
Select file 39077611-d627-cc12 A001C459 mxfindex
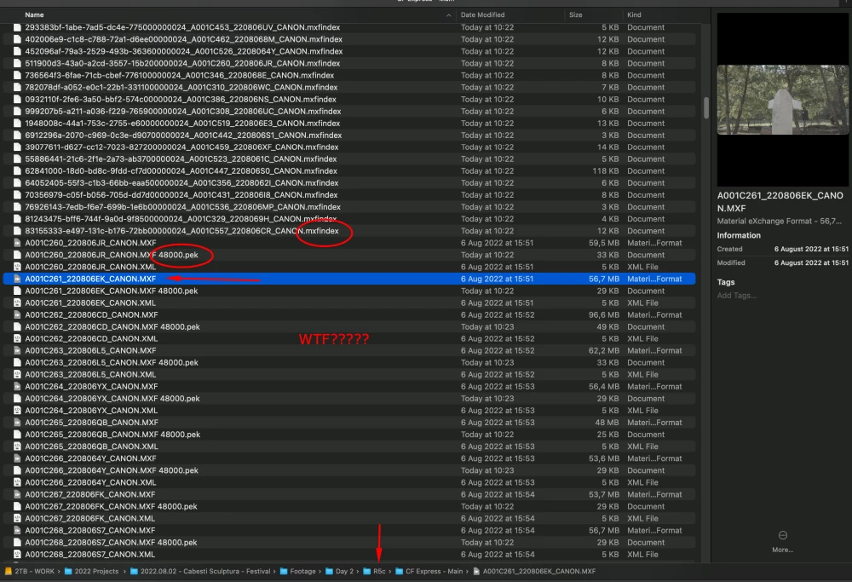pos(181,147)
